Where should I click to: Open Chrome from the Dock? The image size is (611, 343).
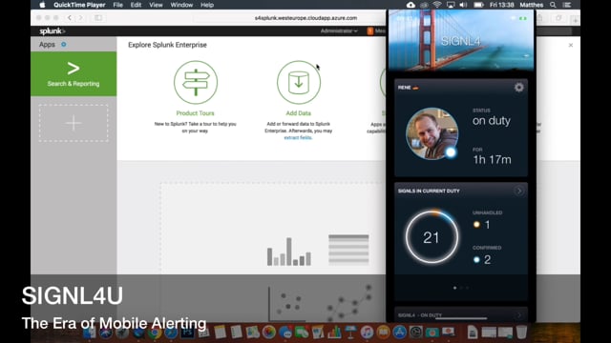155,333
